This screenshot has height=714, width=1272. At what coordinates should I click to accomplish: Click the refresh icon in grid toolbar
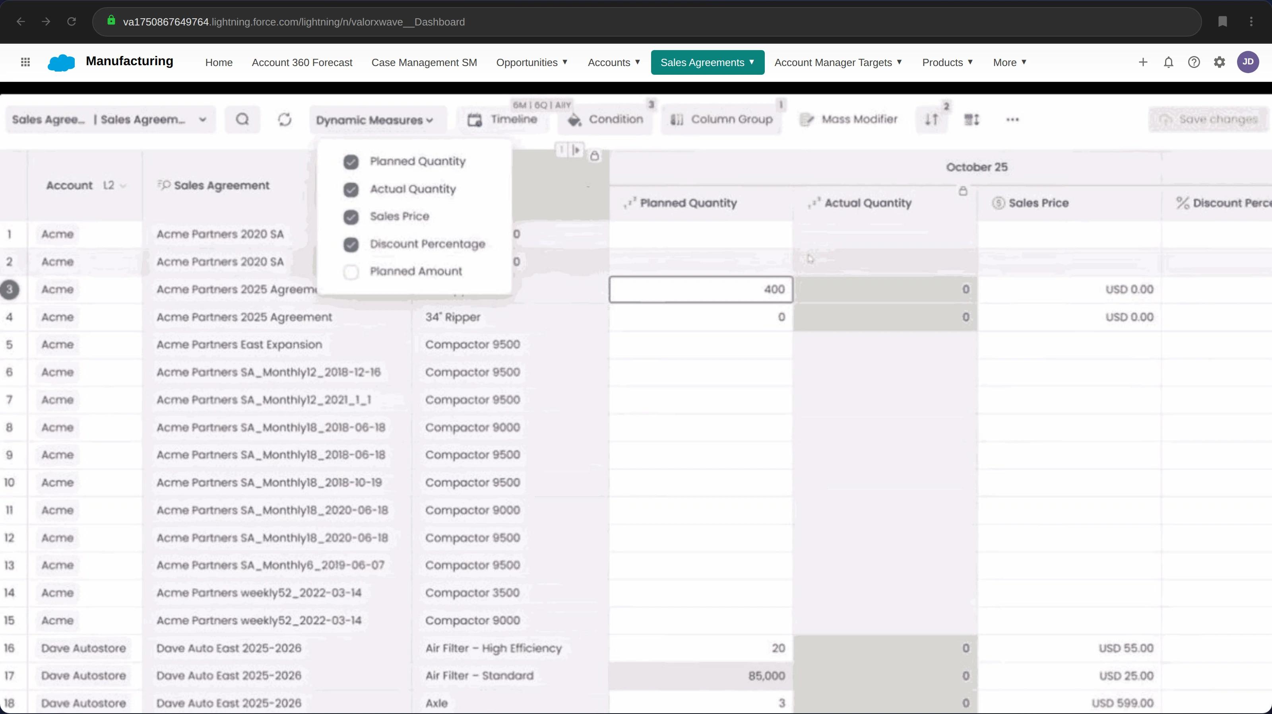tap(285, 120)
